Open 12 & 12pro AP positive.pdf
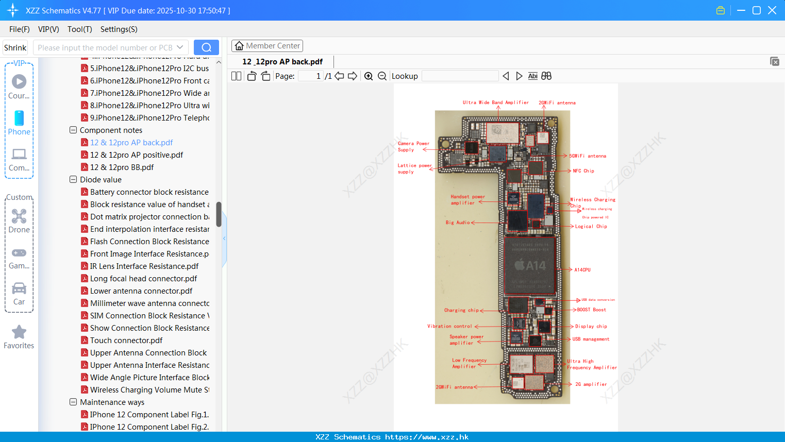The width and height of the screenshot is (785, 442). click(137, 155)
